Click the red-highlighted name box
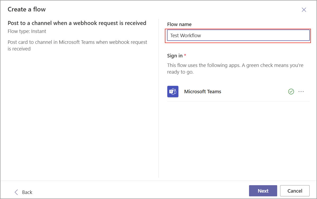 click(238, 35)
